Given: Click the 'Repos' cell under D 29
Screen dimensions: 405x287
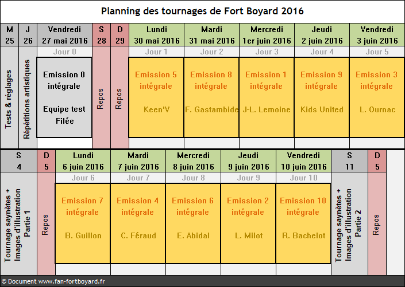Looking at the screenshot, I should [119, 97].
